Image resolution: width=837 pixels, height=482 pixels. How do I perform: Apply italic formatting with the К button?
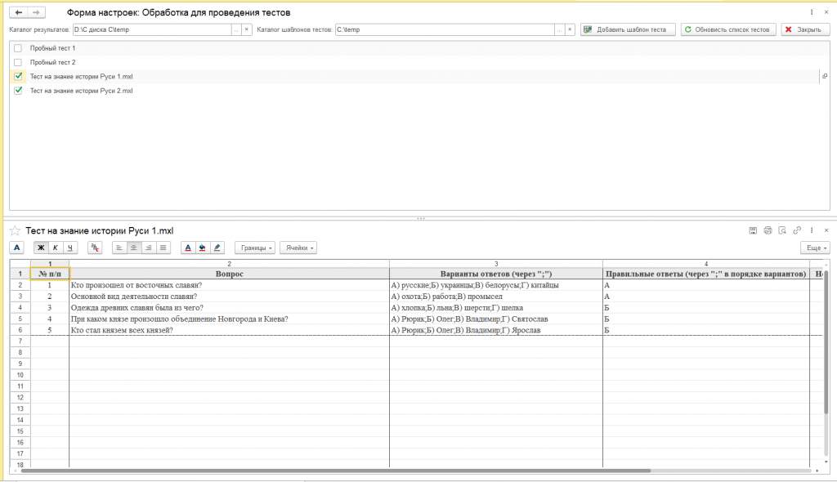tap(56, 248)
